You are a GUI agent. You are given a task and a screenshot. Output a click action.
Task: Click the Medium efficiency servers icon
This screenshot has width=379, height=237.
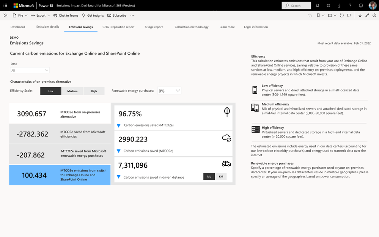255,108
